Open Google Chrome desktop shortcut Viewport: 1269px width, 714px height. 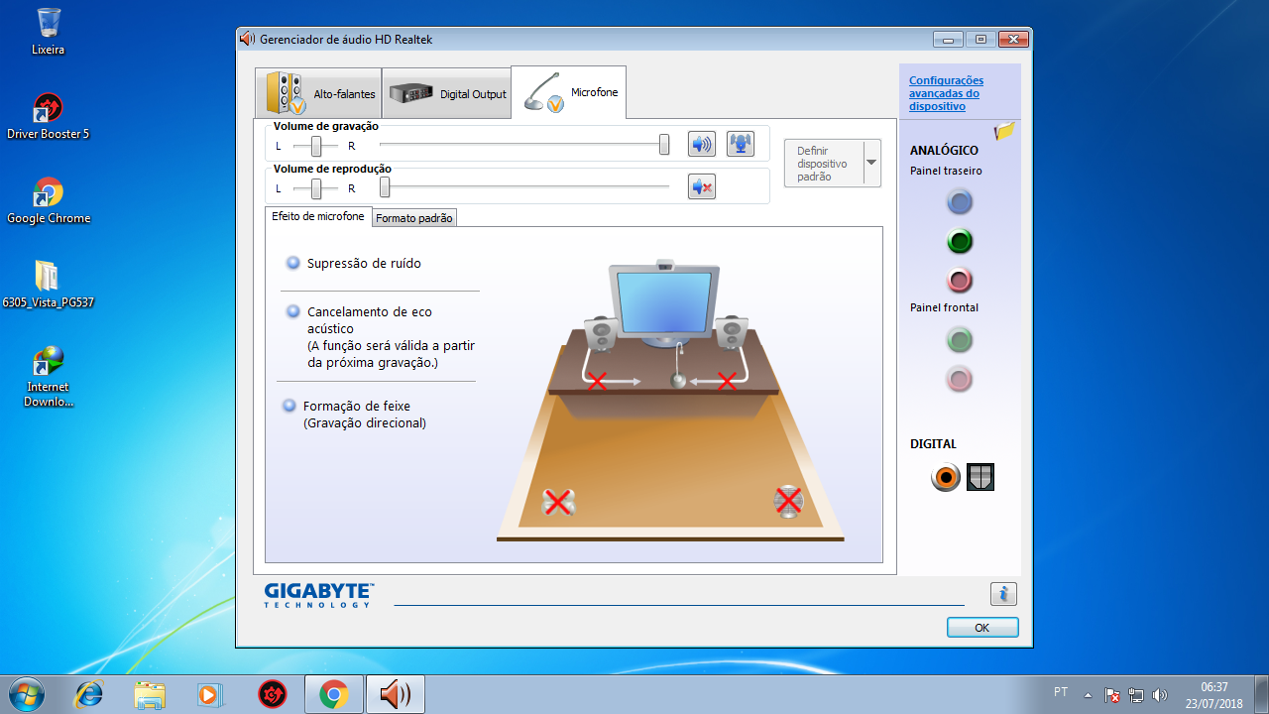48,200
